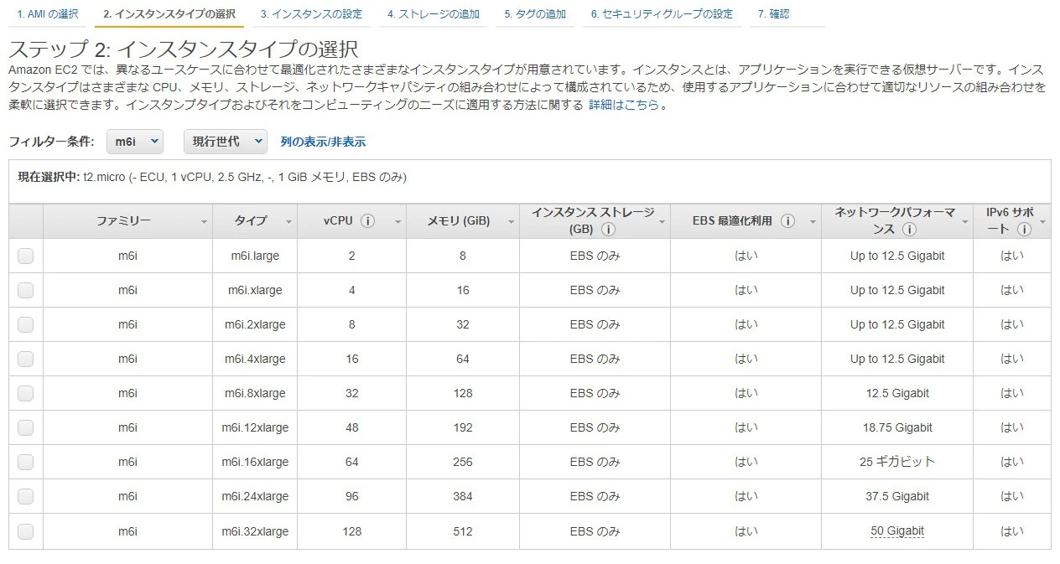
Task: Open the インスタンス ストレージ column sort arrow
Action: (662, 222)
